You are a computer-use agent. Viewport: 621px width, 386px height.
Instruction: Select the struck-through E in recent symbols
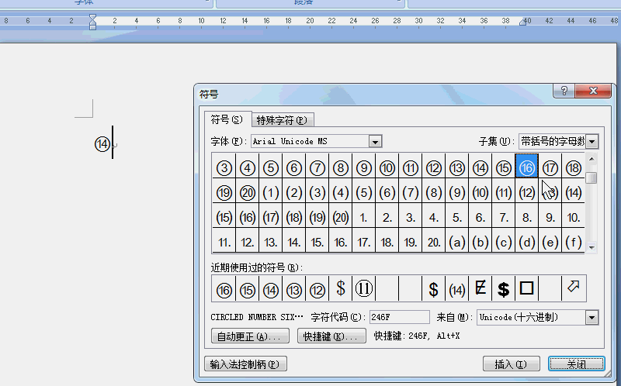(x=480, y=288)
